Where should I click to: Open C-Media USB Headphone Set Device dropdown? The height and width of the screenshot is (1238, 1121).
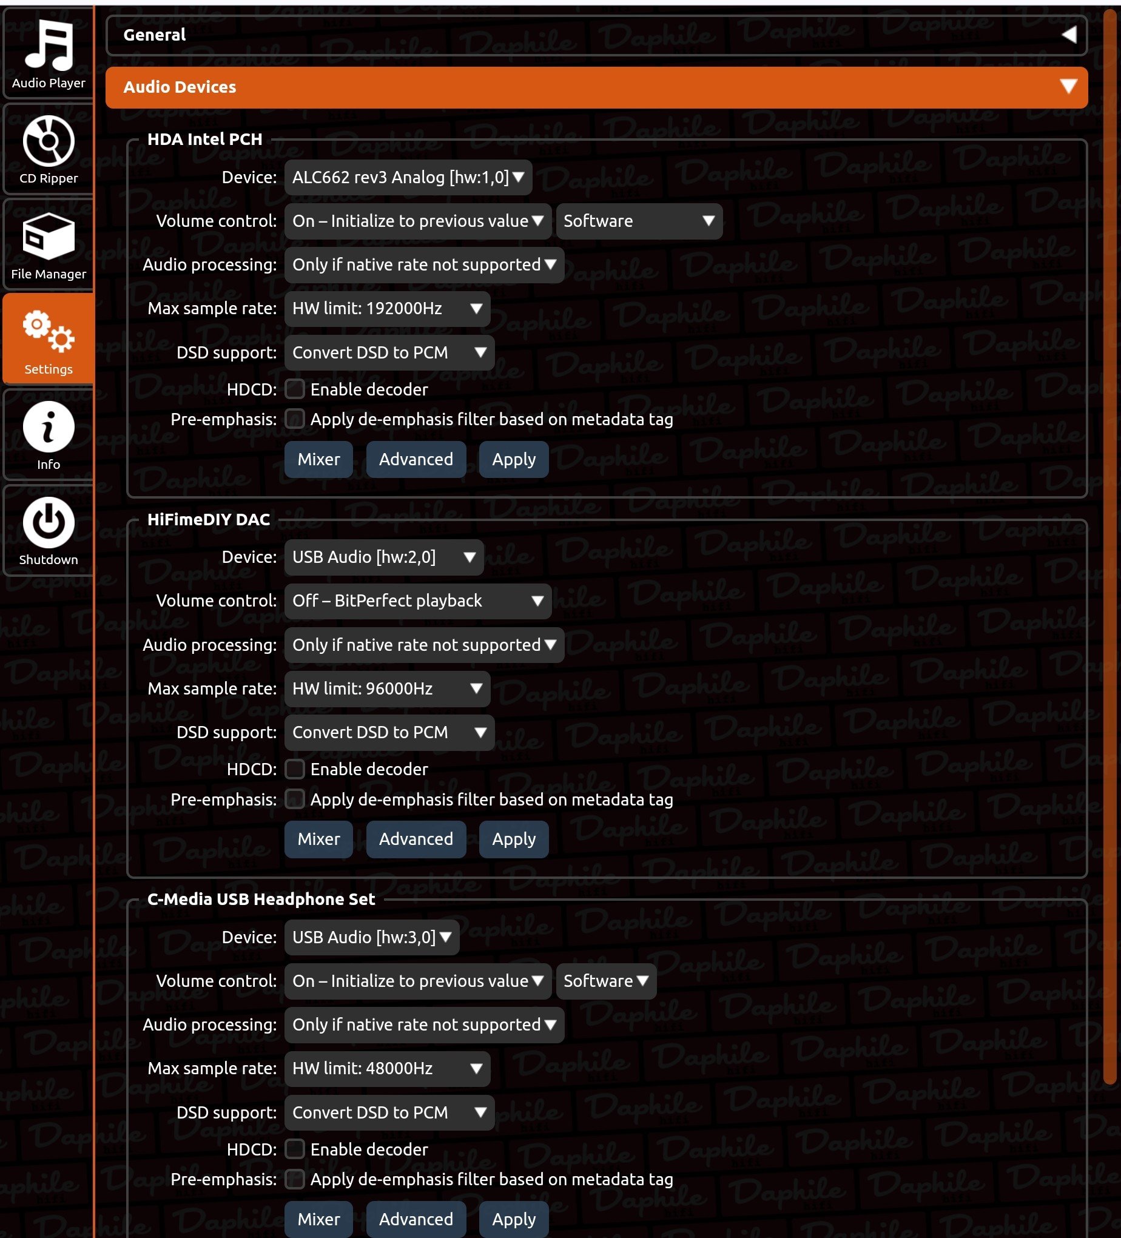click(x=372, y=937)
